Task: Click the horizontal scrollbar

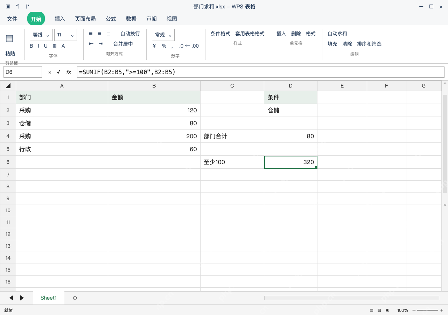Action: coord(351,298)
